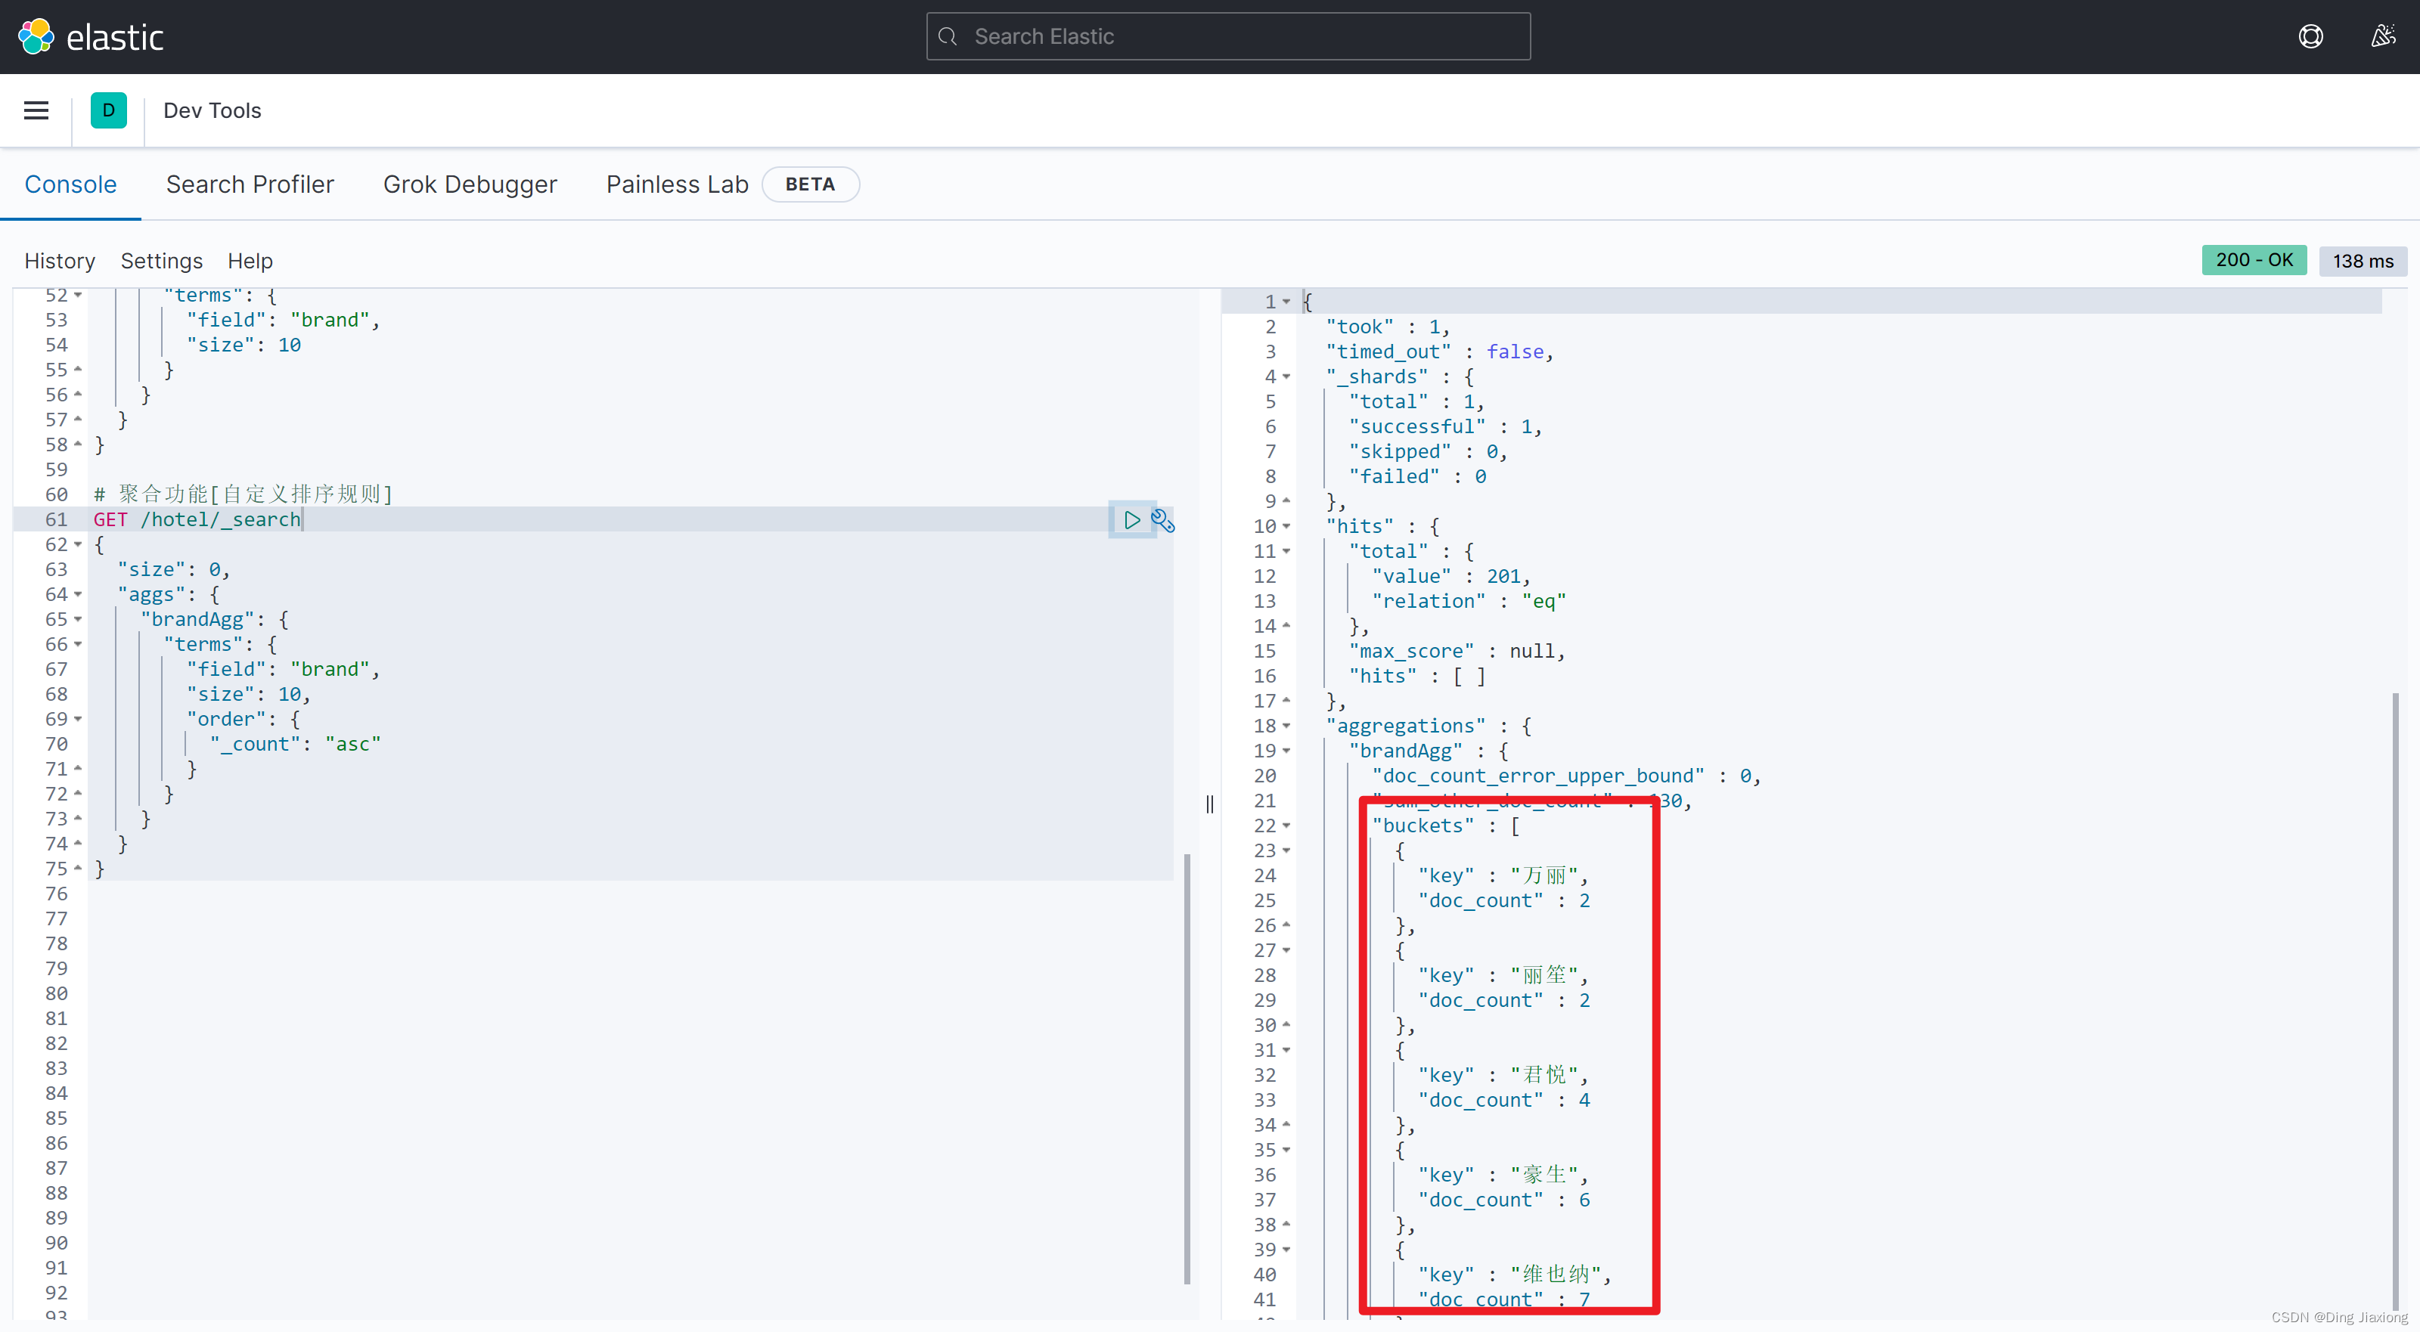Click the "_count": "asc" line
The height and width of the screenshot is (1332, 2420).
(x=295, y=744)
